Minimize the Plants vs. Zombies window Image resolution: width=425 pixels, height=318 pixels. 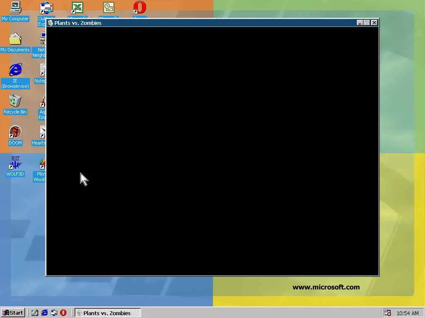tap(360, 23)
